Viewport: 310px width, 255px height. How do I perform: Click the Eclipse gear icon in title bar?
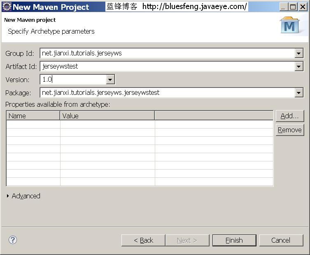coord(7,7)
